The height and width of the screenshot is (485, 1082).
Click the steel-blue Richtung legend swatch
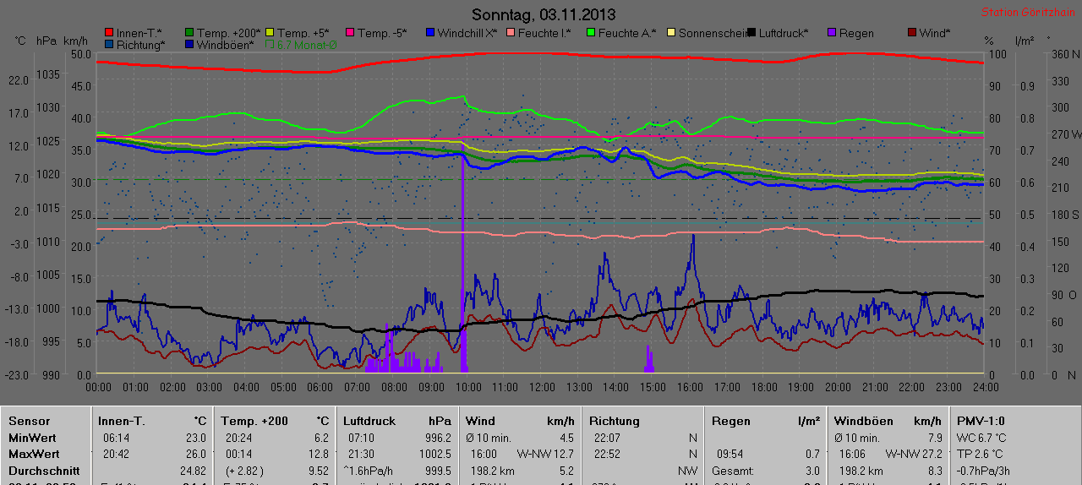[107, 44]
